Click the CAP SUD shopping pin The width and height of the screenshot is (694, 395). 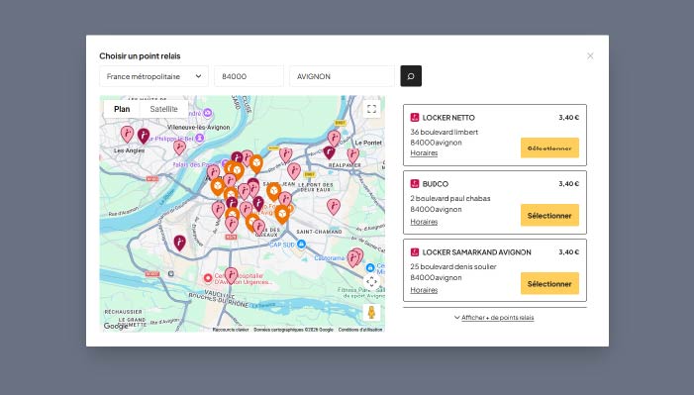pyautogui.click(x=301, y=244)
